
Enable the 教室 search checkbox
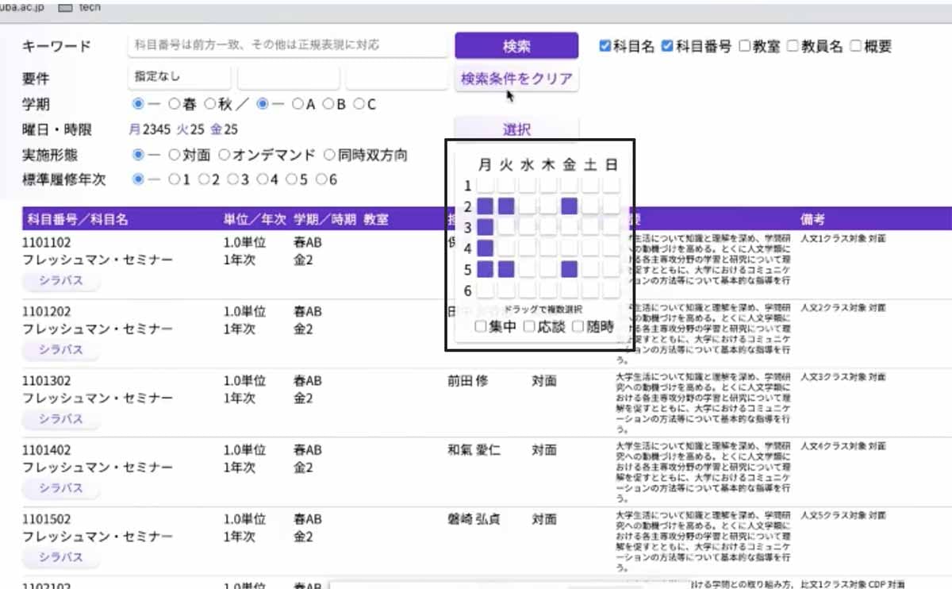pos(745,46)
